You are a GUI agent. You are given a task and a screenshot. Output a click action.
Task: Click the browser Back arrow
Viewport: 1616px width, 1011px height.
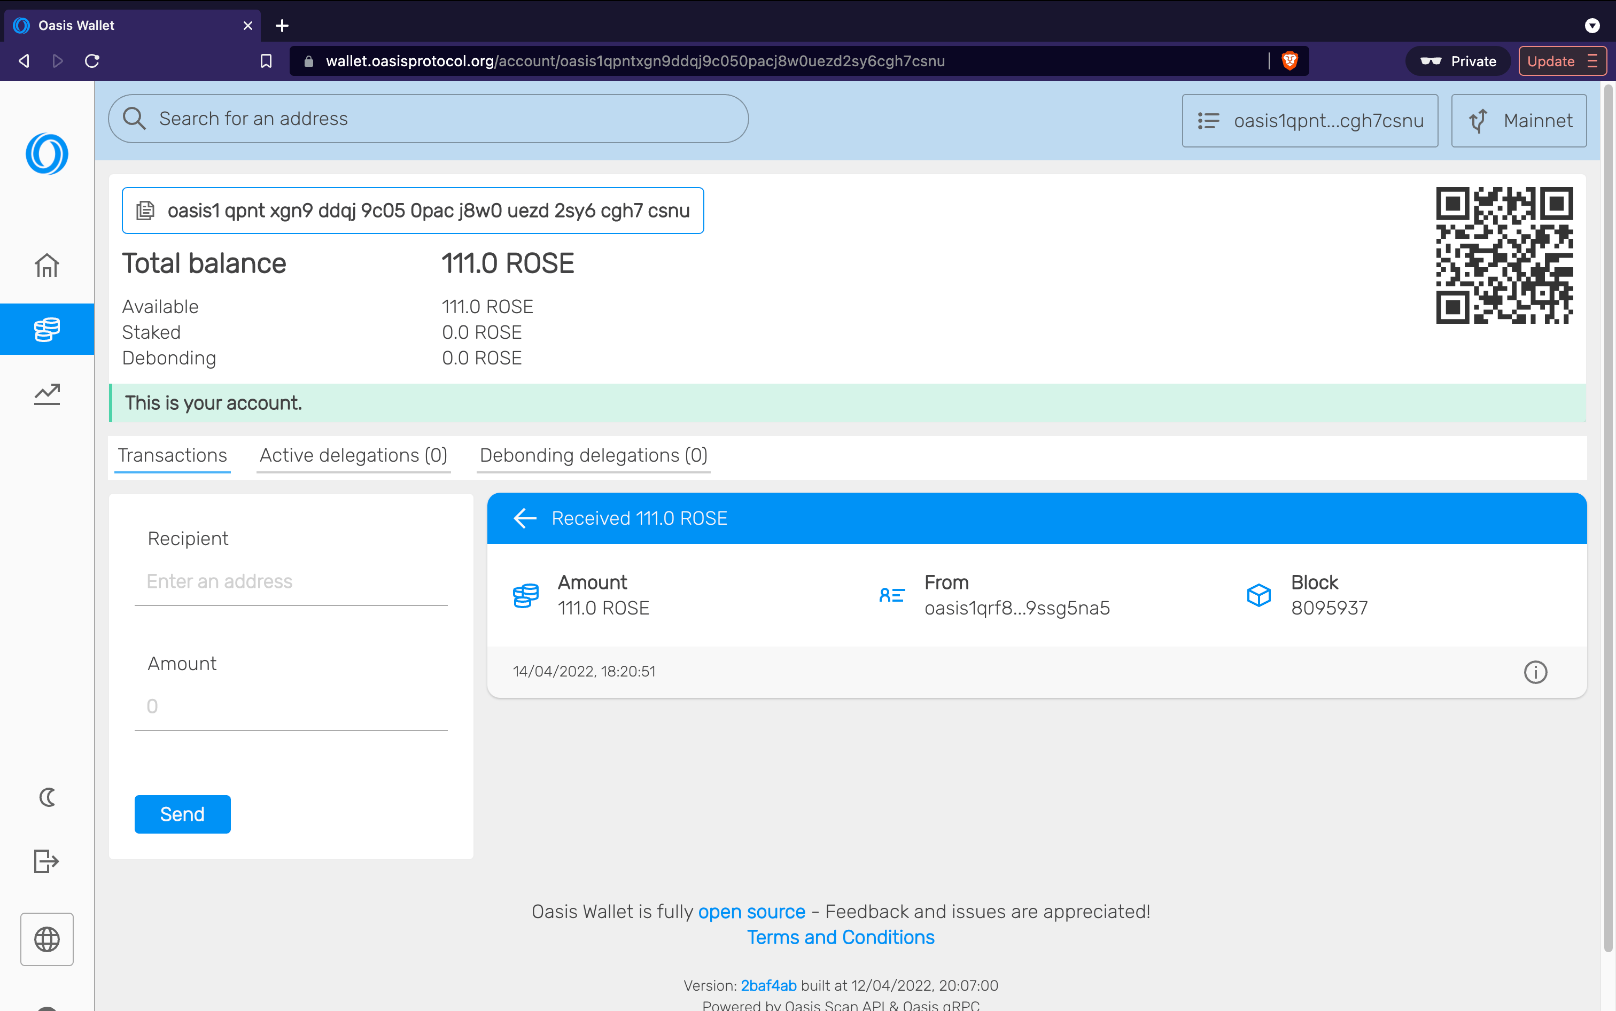click(x=24, y=61)
